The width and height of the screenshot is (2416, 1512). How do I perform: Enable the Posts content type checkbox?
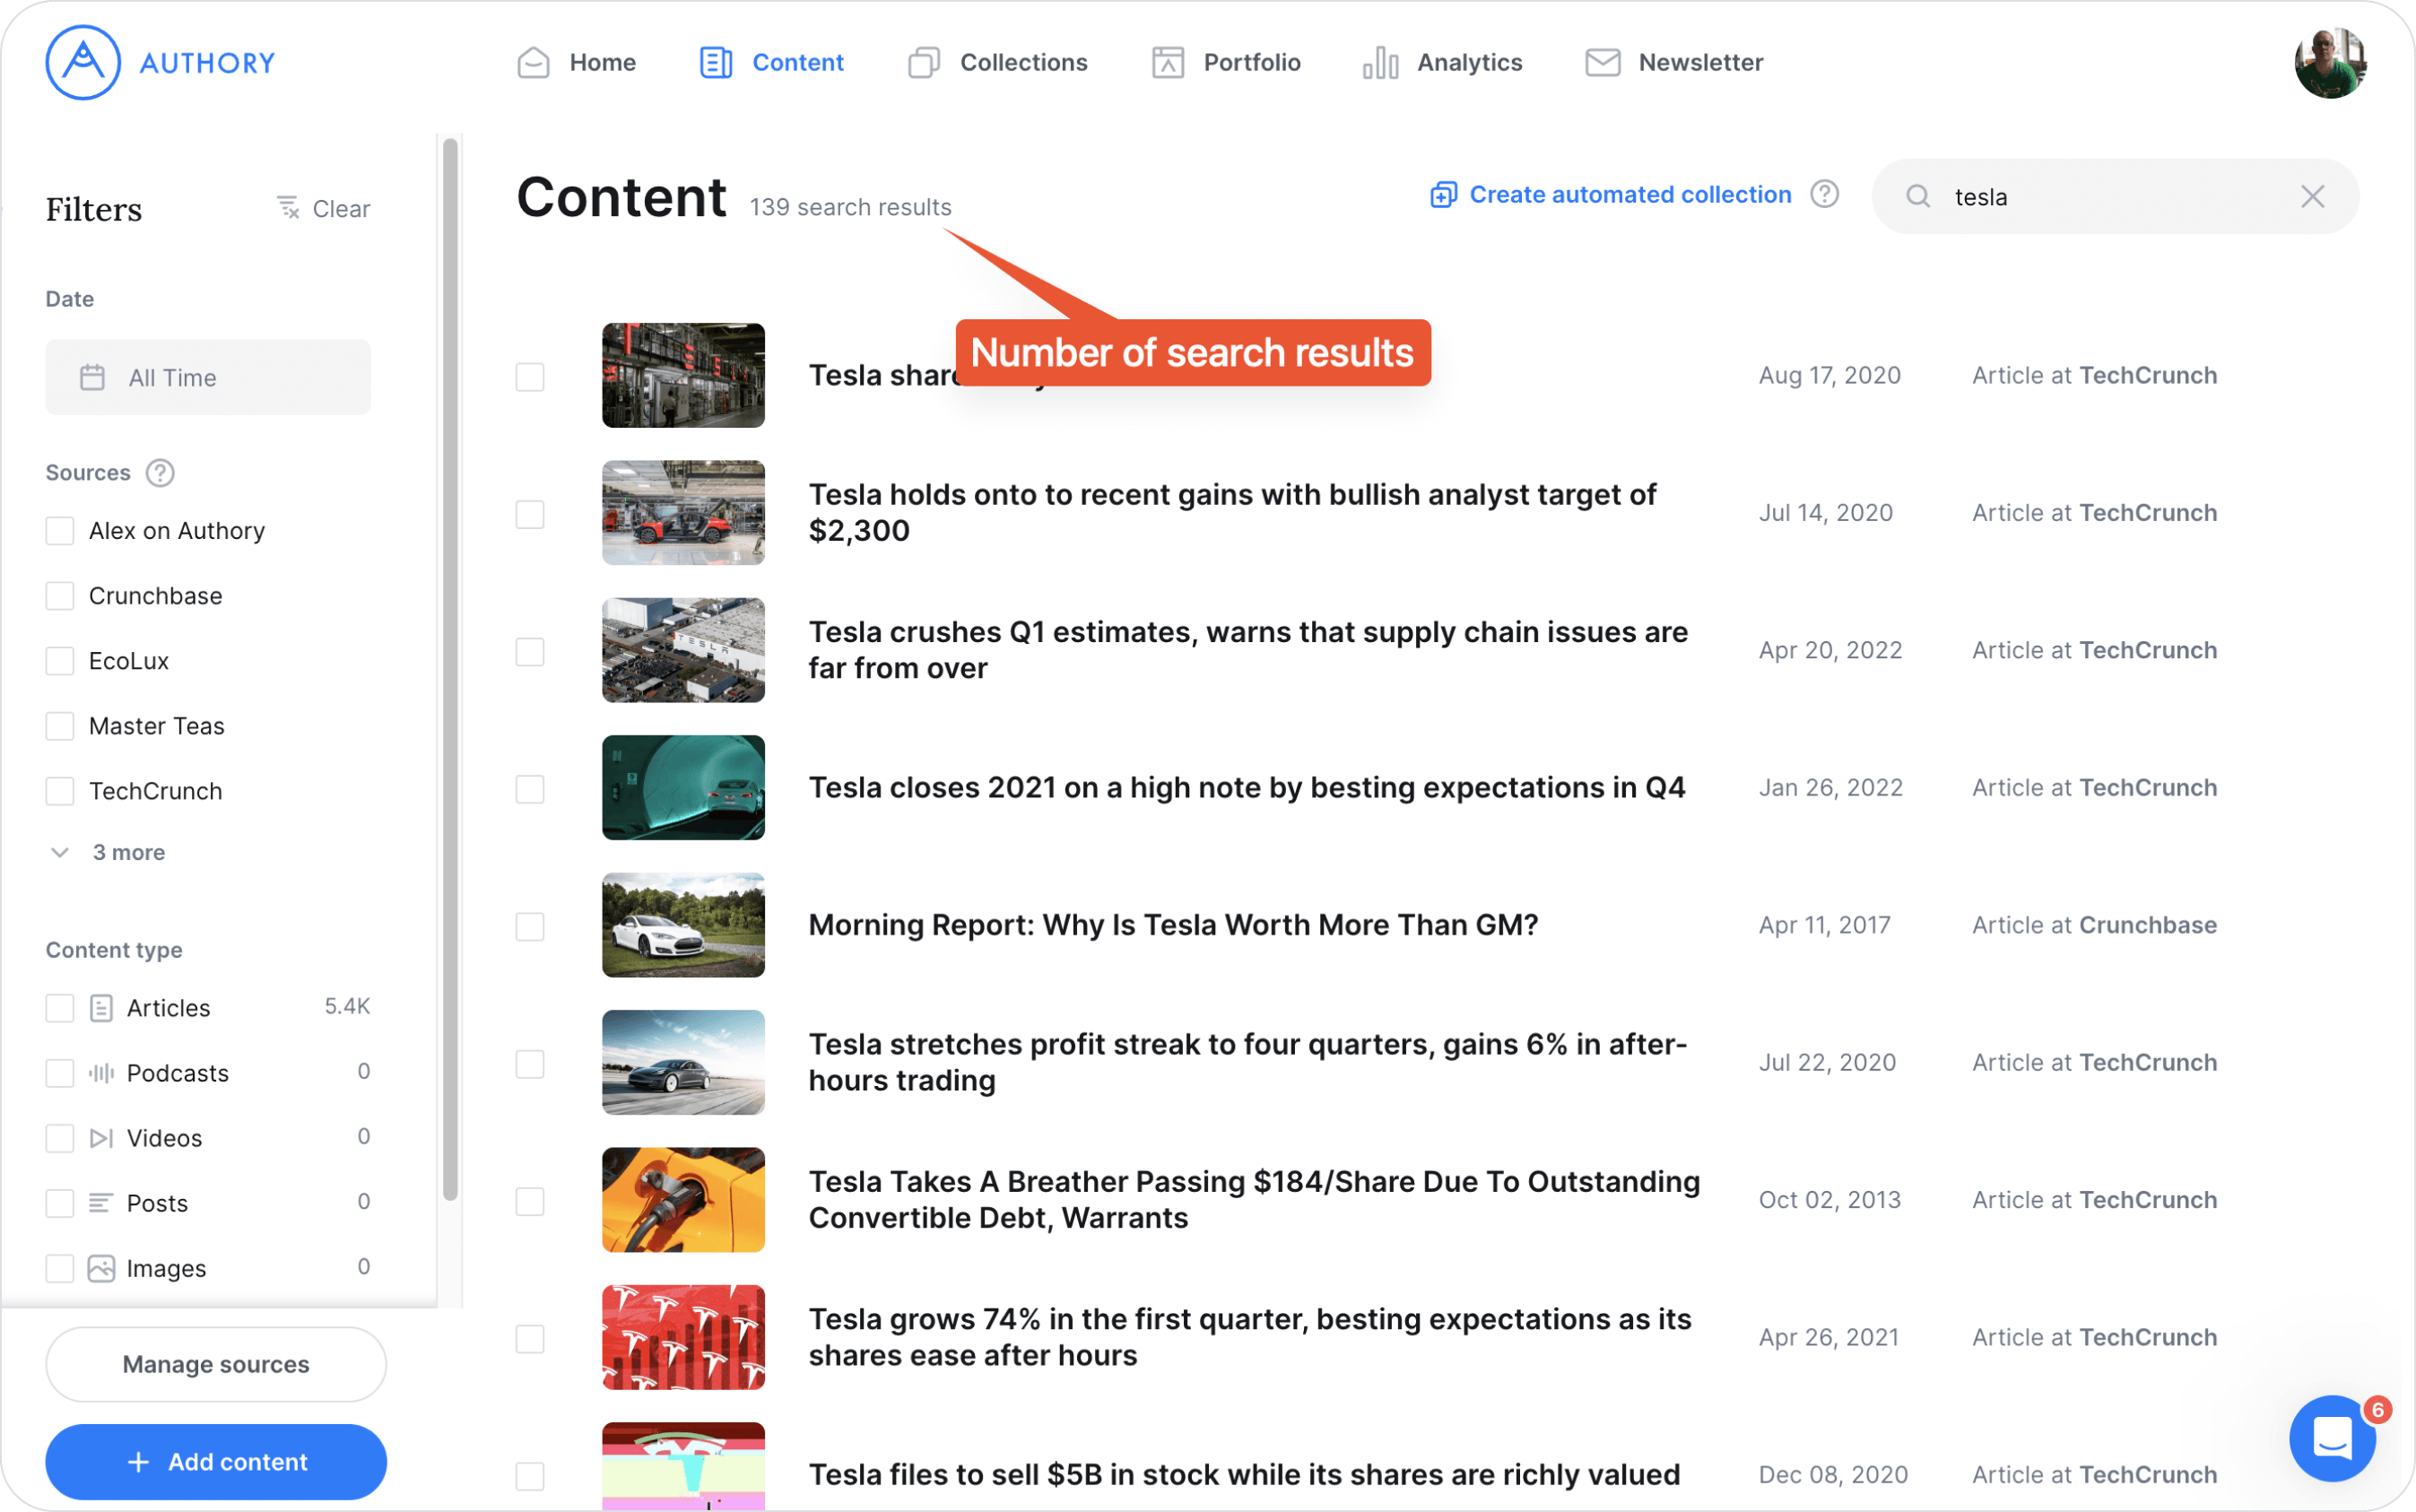pyautogui.click(x=60, y=1203)
